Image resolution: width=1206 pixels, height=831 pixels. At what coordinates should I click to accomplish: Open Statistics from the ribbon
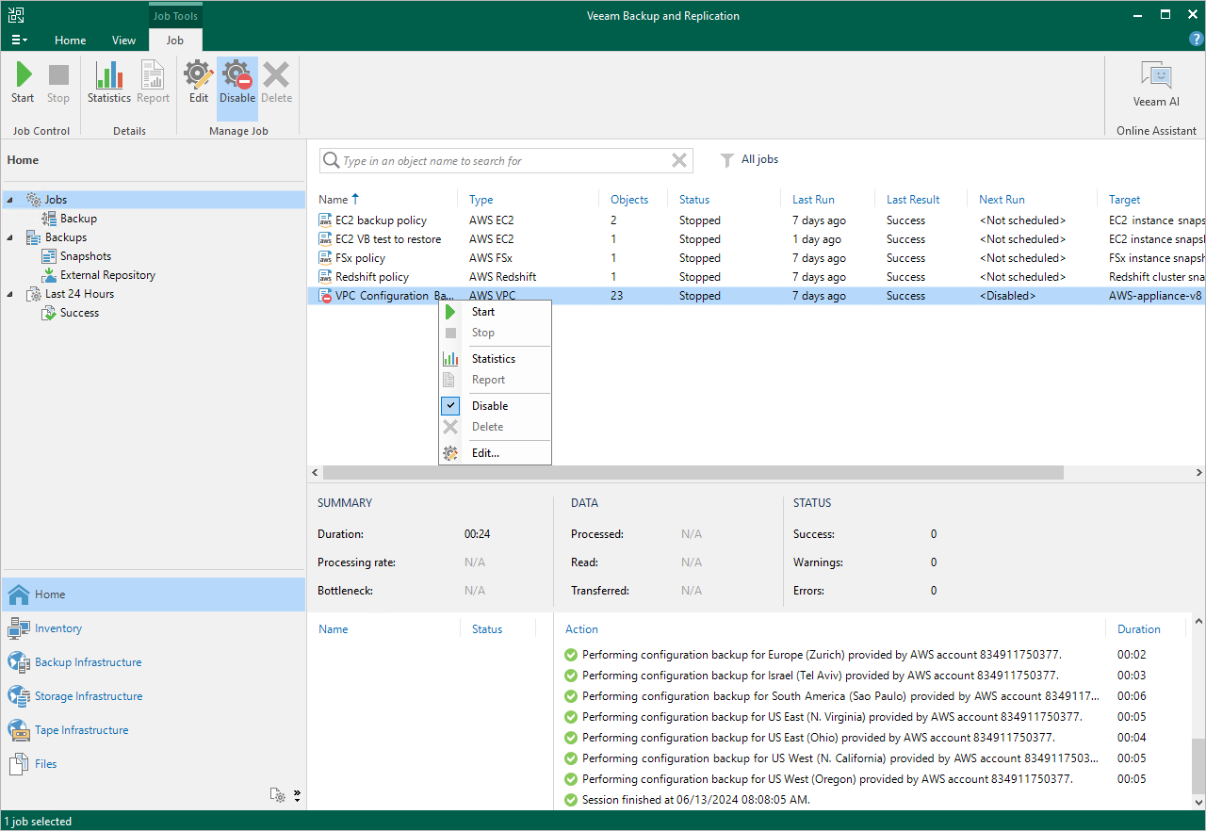[x=109, y=83]
